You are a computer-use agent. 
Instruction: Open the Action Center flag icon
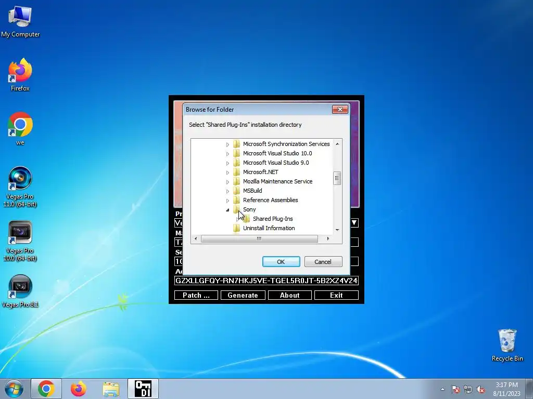tap(455, 390)
